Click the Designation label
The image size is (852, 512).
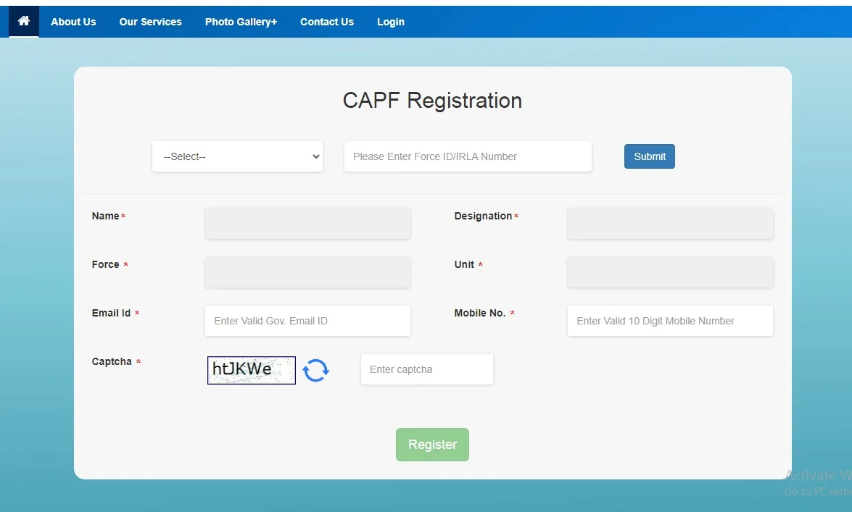point(483,216)
